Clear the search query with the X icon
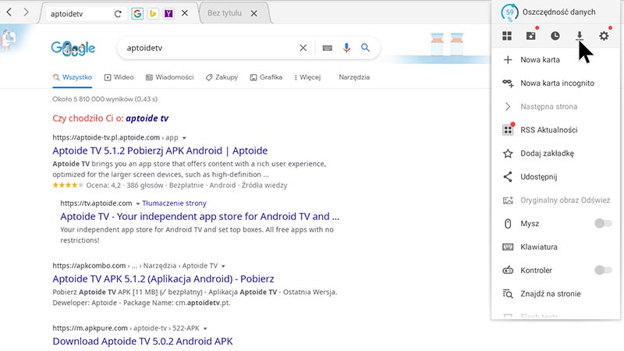Viewport: 624px width, 351px height. 303,48
